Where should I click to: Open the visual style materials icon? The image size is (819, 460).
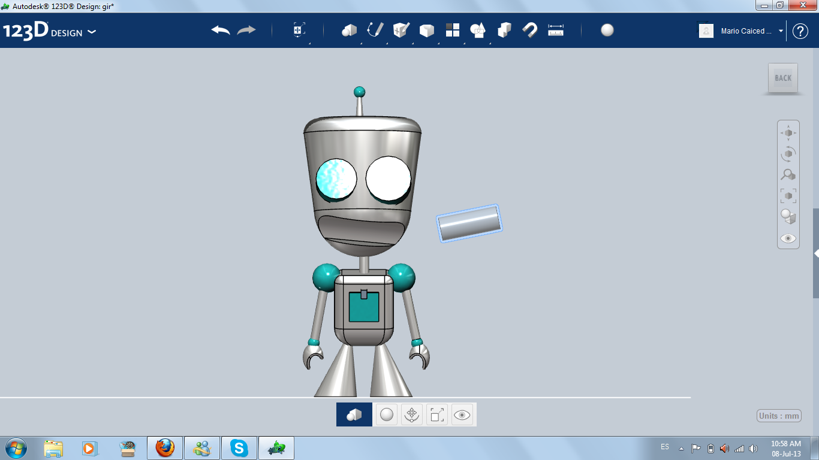(788, 216)
